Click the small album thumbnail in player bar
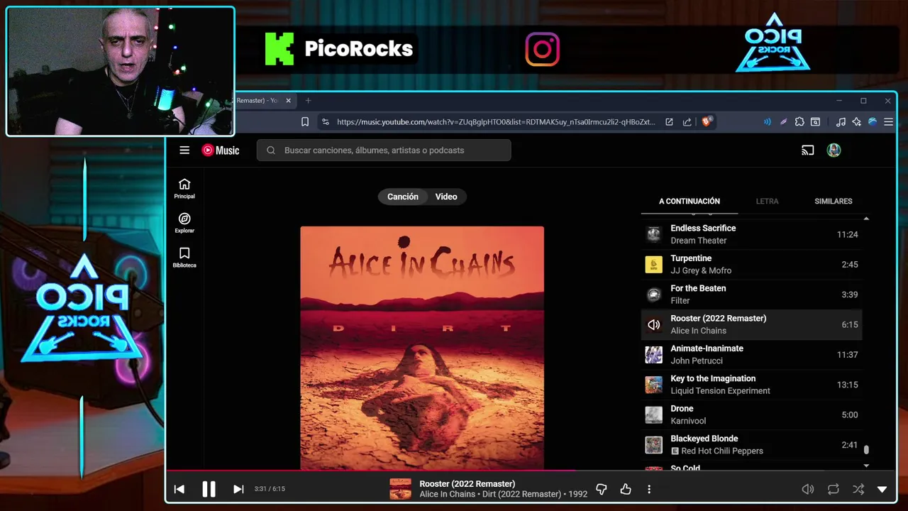The width and height of the screenshot is (908, 511). coord(400,489)
